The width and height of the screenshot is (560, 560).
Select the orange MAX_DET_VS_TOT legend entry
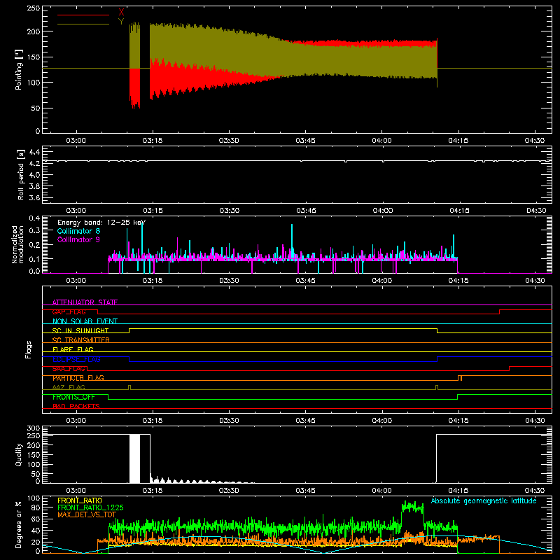(87, 514)
